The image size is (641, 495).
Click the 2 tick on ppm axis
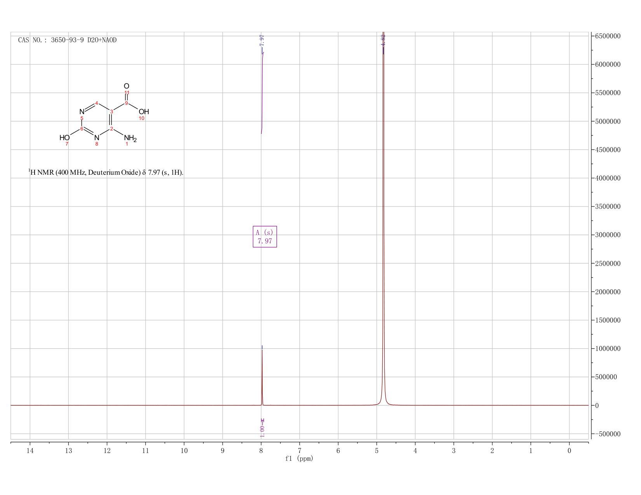tap(492, 451)
